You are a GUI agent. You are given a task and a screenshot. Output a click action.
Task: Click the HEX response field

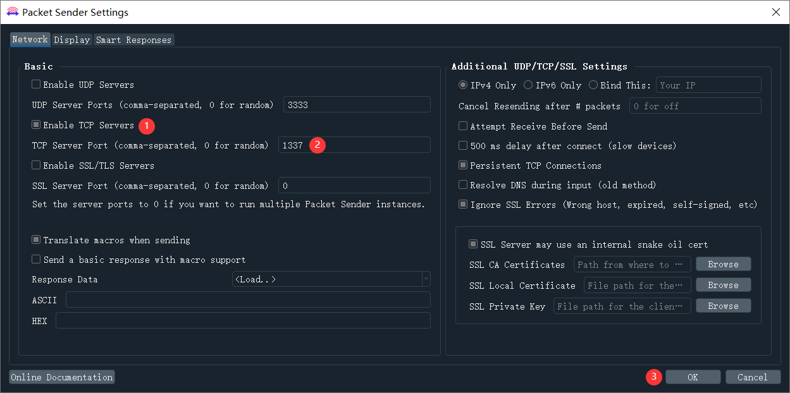pos(243,321)
